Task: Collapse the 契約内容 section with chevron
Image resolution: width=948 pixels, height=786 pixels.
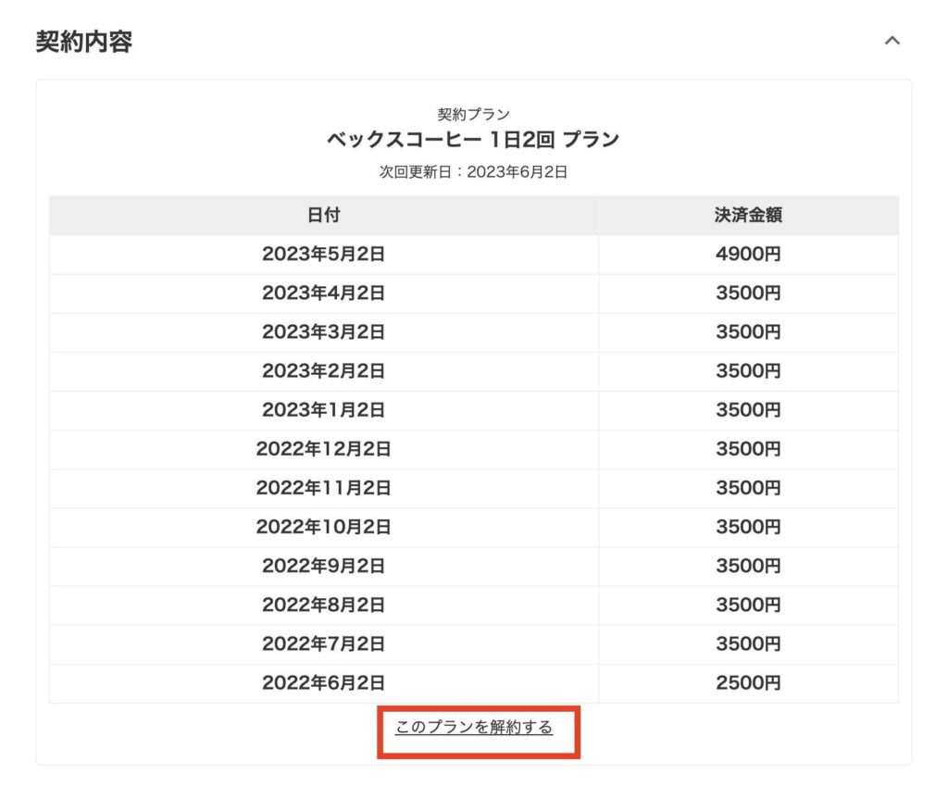Action: tap(892, 41)
